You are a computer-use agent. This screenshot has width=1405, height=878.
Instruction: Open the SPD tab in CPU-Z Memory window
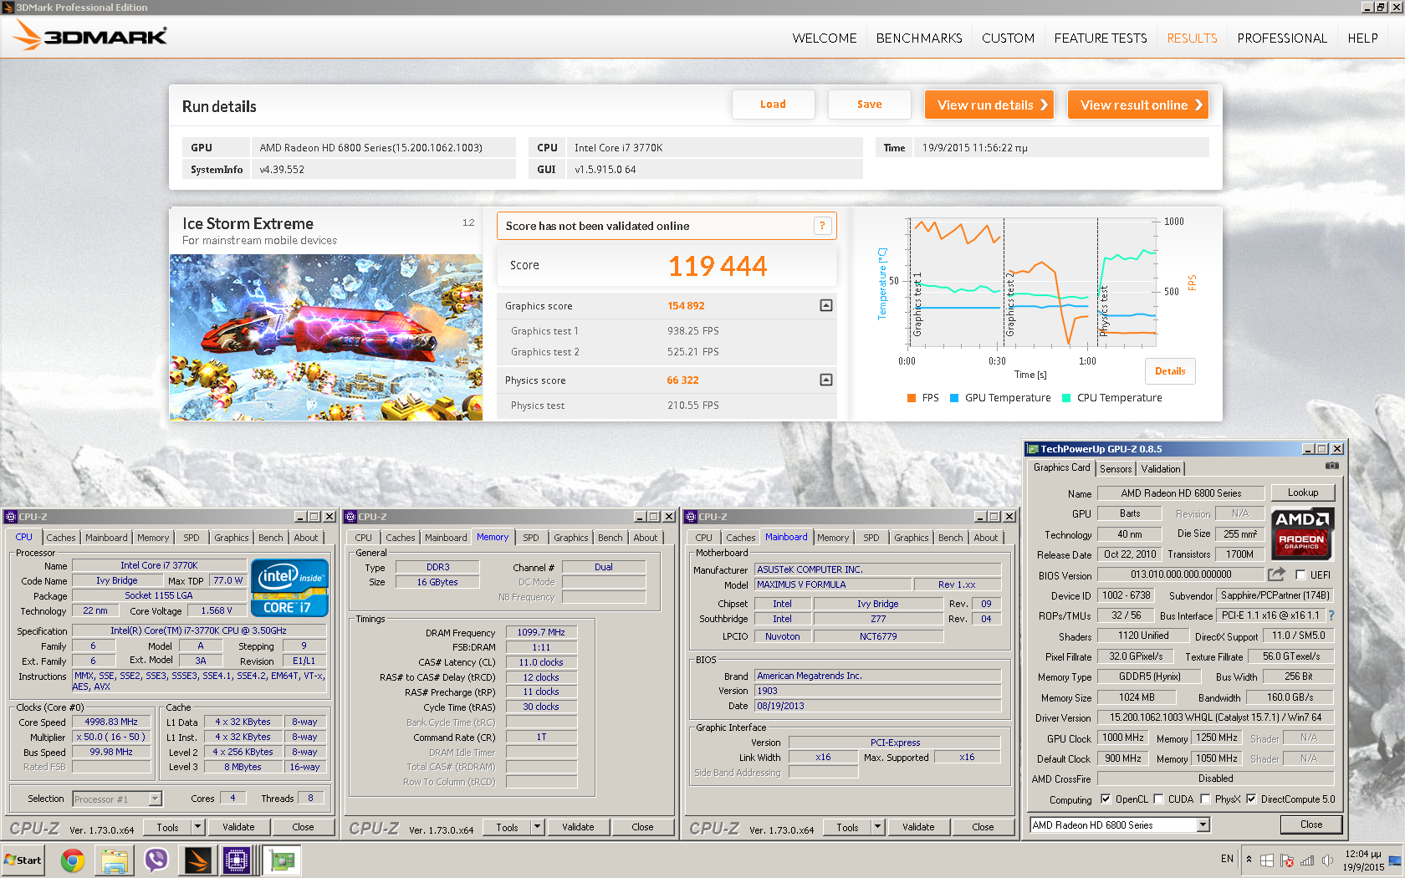click(x=531, y=538)
